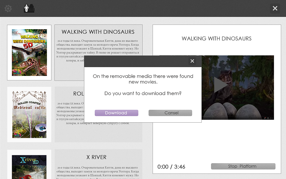
Task: Click the 0:00 / 3:46 time readout
Action: click(171, 167)
